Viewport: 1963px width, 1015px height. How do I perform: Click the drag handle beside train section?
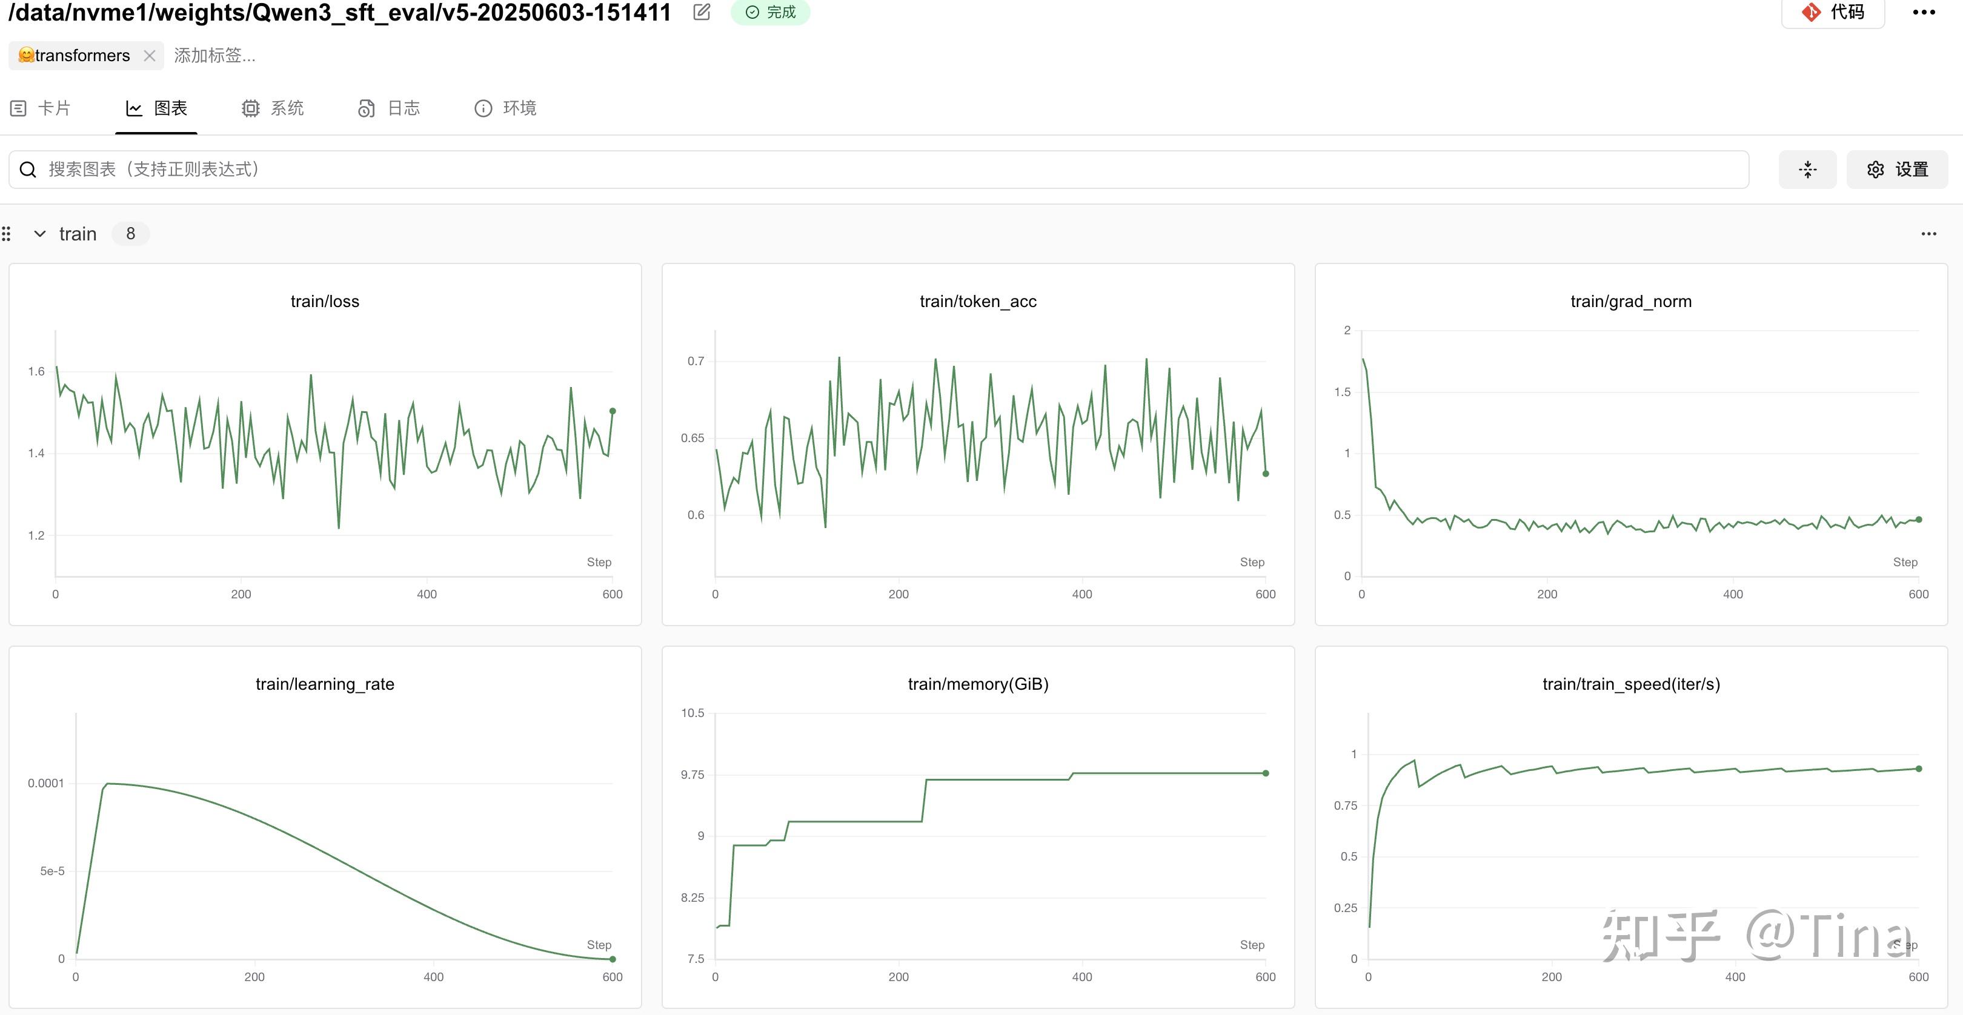[6, 234]
